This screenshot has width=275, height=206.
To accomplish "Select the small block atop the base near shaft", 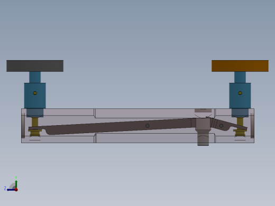I will pyautogui.click(x=203, y=110).
